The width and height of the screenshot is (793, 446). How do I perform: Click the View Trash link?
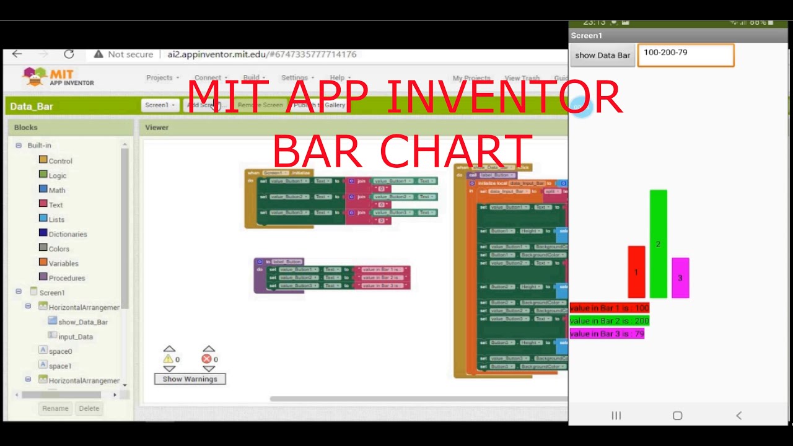(x=522, y=79)
